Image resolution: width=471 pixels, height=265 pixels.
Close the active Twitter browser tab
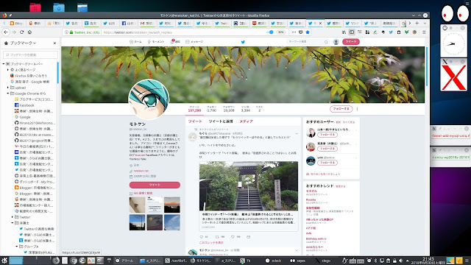[x=320, y=23]
